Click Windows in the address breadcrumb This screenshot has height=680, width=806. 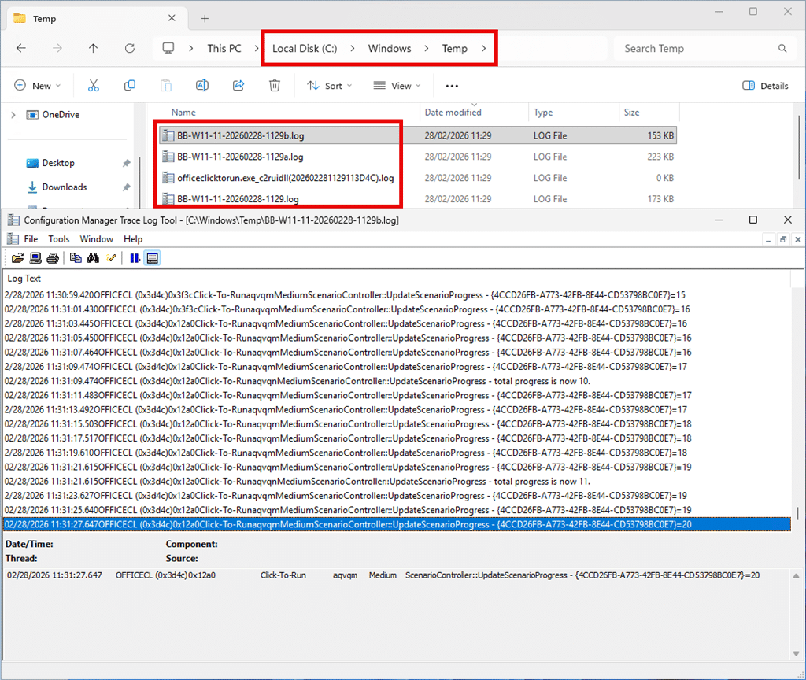click(x=390, y=49)
